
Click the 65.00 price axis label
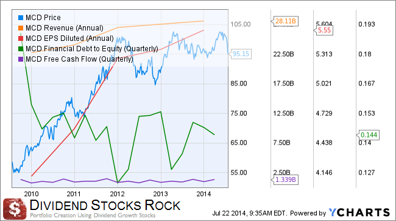[239, 143]
